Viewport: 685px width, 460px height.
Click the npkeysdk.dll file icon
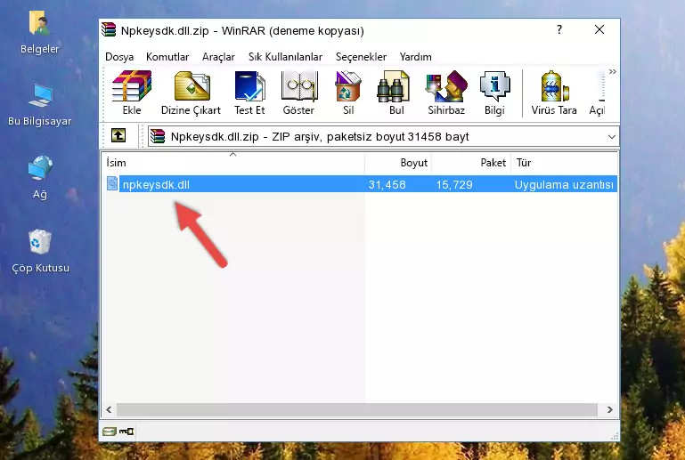[x=112, y=184]
